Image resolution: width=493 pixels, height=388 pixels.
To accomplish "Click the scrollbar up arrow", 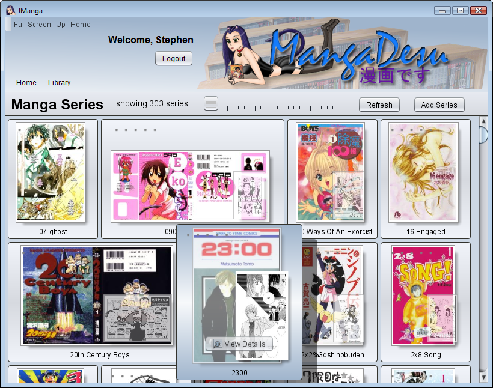I will pos(484,121).
